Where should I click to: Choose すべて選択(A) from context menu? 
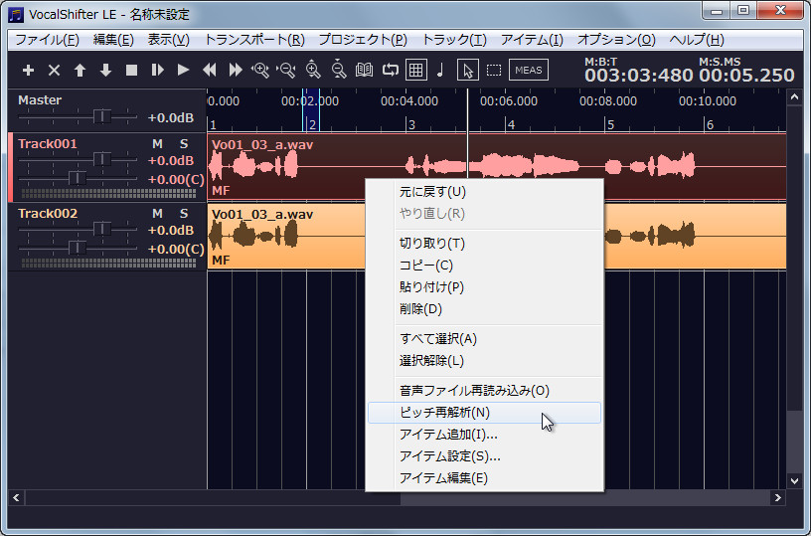(485, 339)
